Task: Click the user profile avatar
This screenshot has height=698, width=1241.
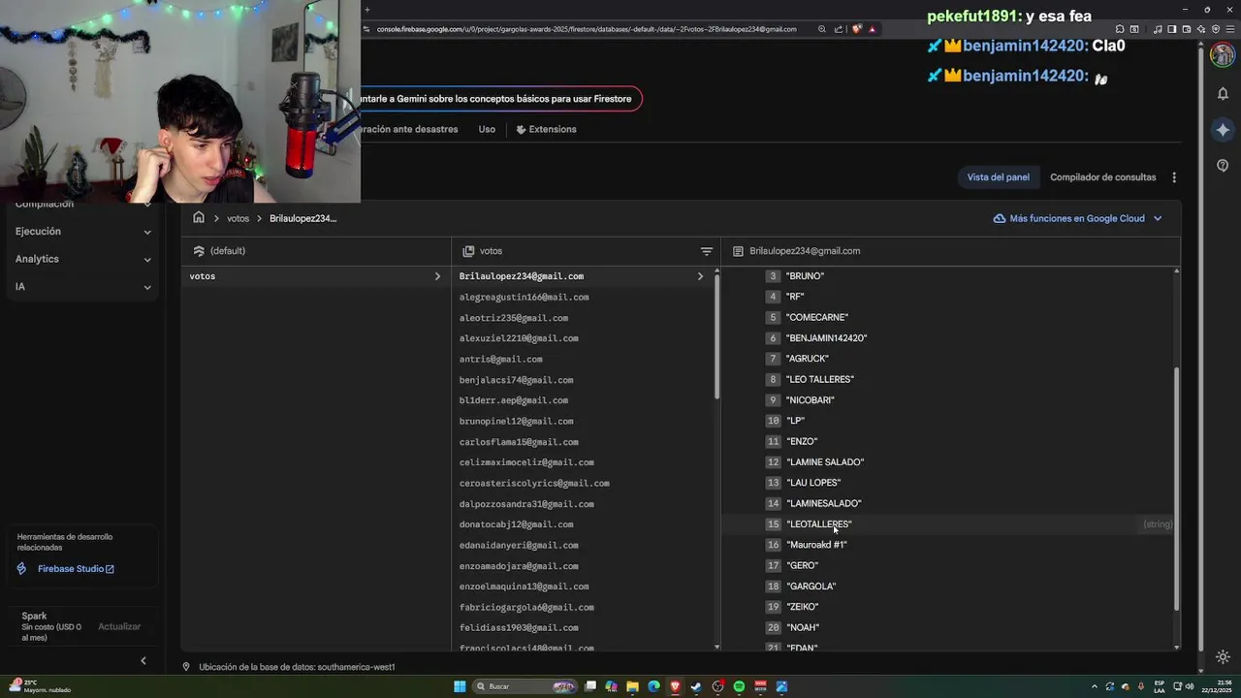Action: tap(1223, 54)
